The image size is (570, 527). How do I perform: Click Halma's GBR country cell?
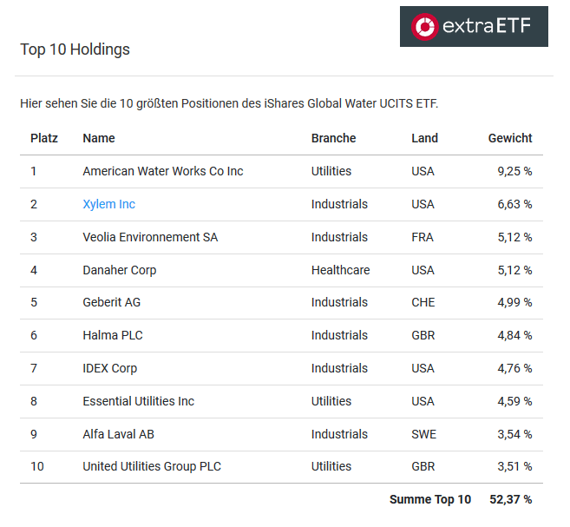(x=423, y=335)
